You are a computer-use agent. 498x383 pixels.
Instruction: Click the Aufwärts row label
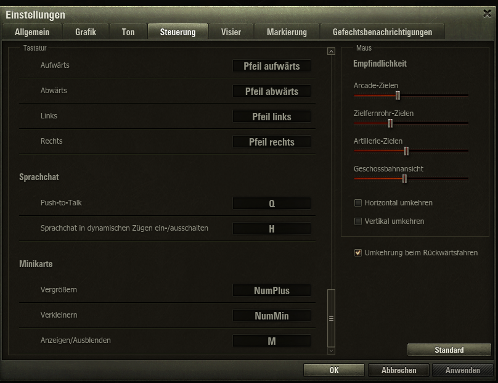tap(55, 65)
